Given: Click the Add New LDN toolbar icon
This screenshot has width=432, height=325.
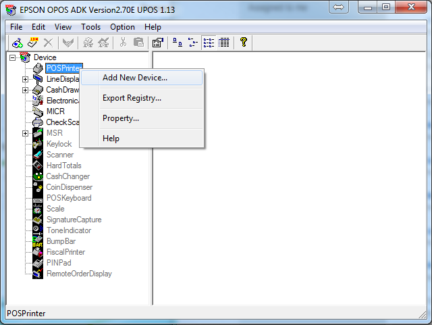Looking at the screenshot, I should click(x=33, y=43).
